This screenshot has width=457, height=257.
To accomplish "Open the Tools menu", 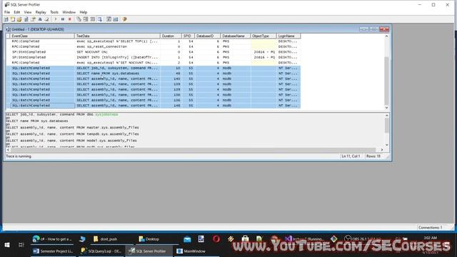I will tap(54, 12).
